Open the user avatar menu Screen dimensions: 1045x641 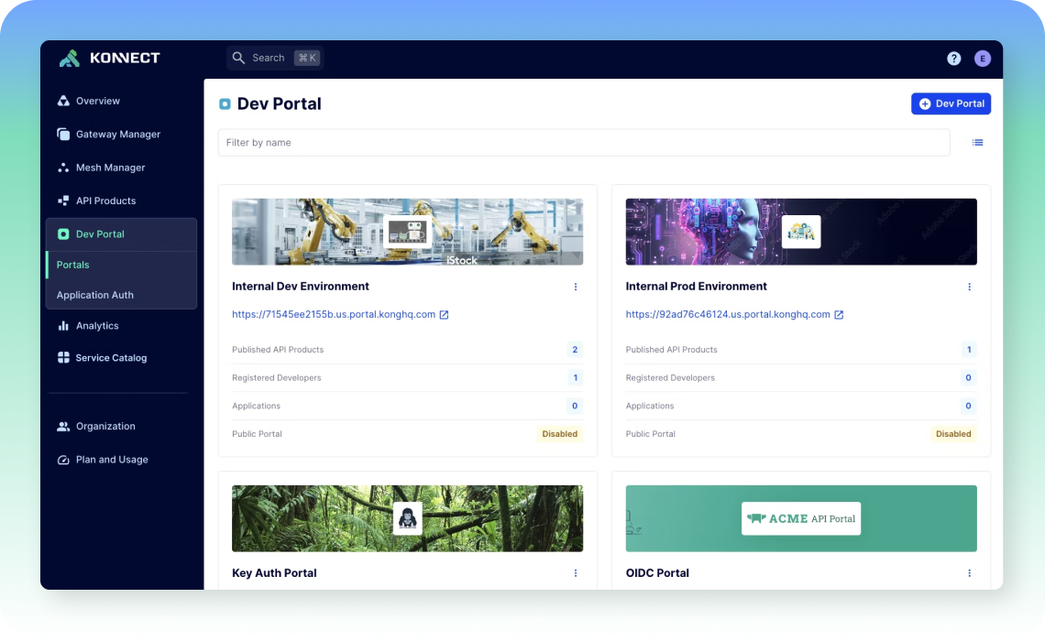[x=983, y=58]
